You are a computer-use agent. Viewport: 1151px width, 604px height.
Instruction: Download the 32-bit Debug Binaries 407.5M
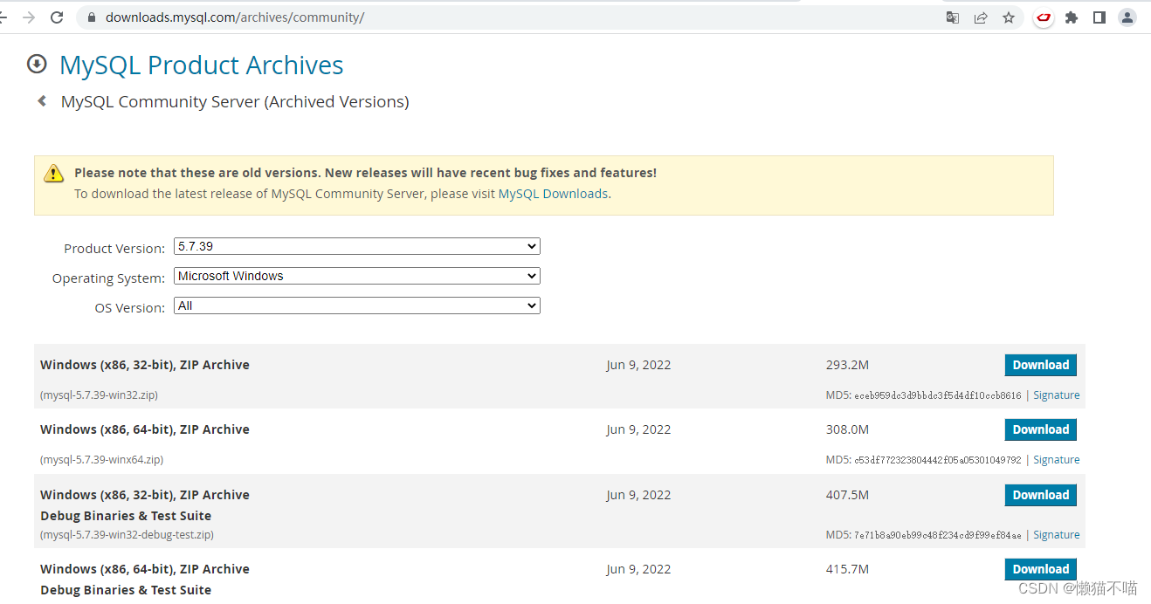point(1041,495)
